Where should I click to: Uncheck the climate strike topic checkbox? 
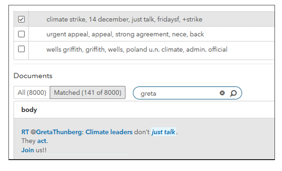click(21, 19)
